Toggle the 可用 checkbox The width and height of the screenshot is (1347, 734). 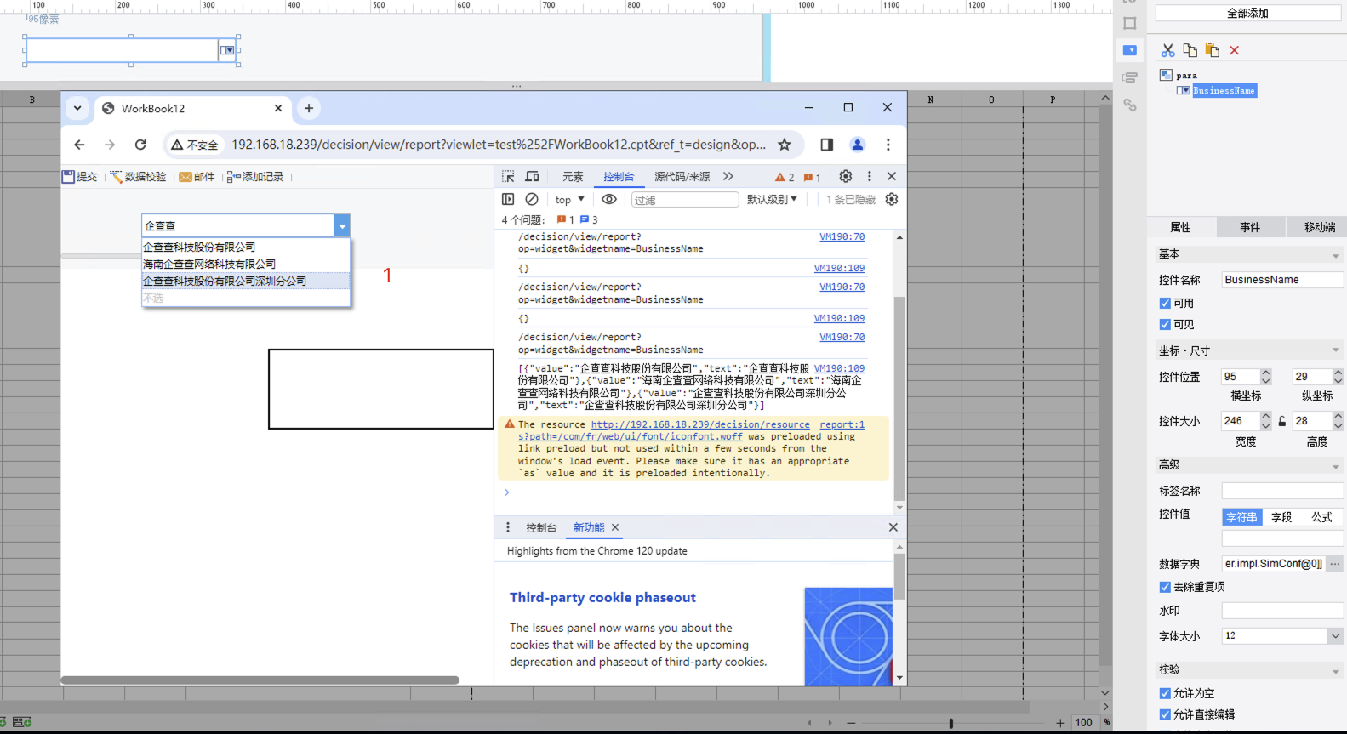pyautogui.click(x=1165, y=303)
